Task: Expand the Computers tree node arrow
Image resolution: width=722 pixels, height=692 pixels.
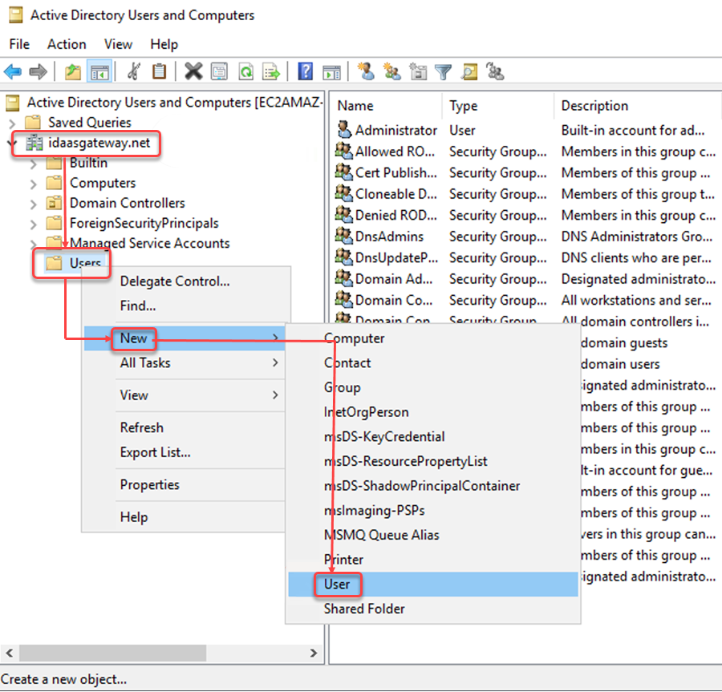Action: [33, 184]
